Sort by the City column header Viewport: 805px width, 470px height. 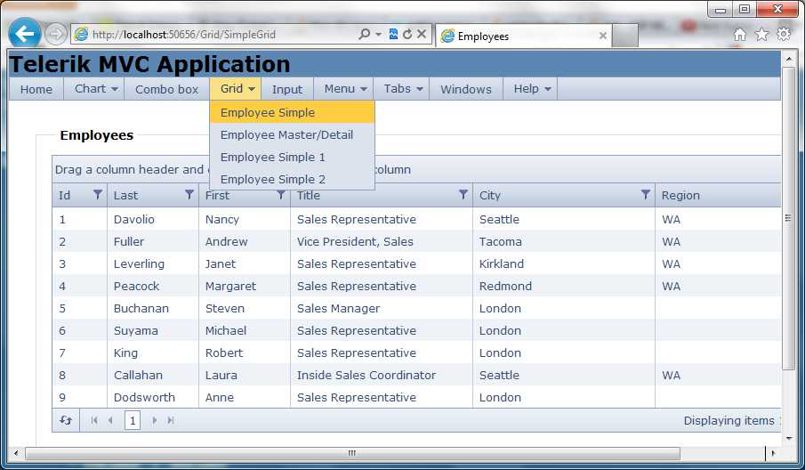point(490,195)
